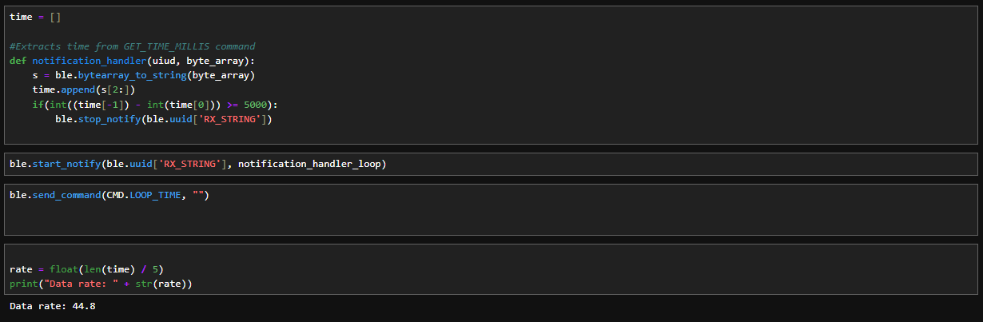Screen dimensions: 983x322
Task: Click the "Data rate: 44.8" output text
Action: click(x=53, y=306)
